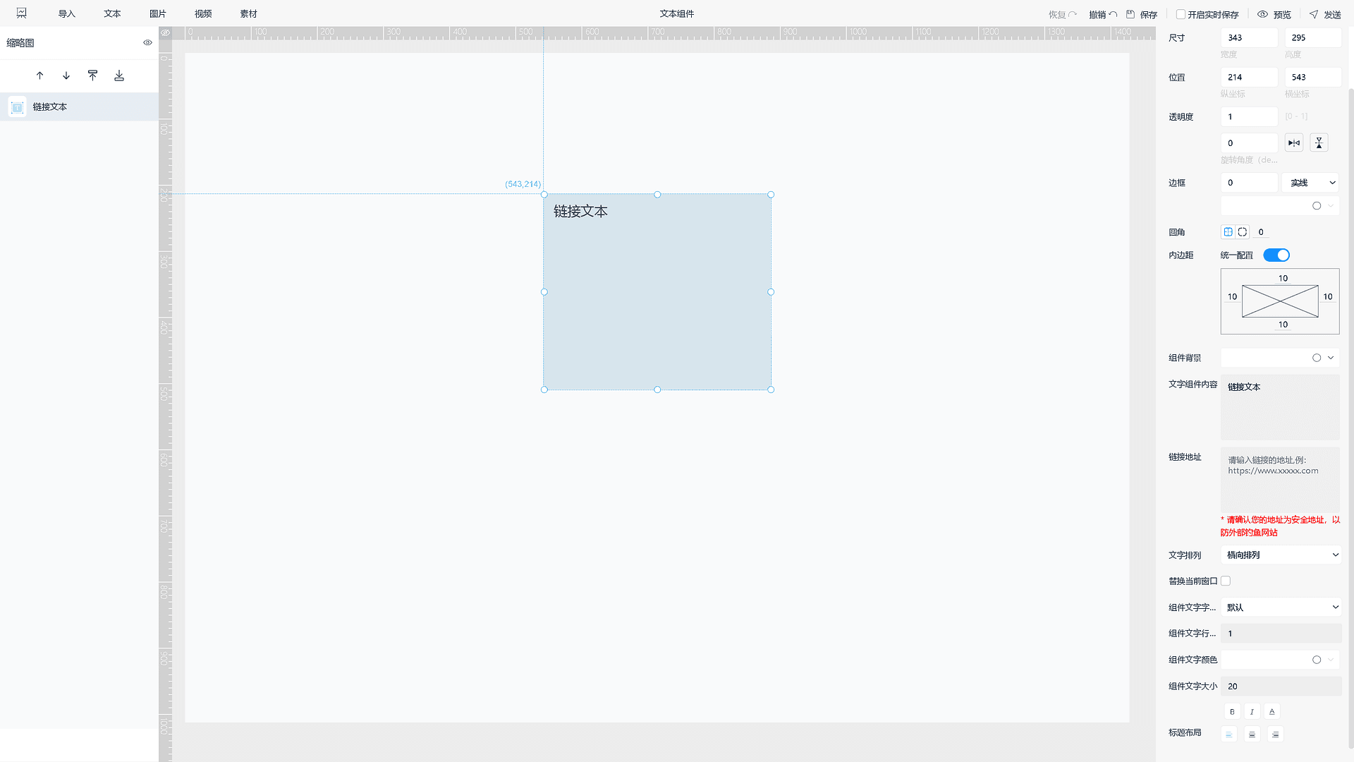Click the 边框 border width field
The width and height of the screenshot is (1354, 762).
coord(1249,183)
